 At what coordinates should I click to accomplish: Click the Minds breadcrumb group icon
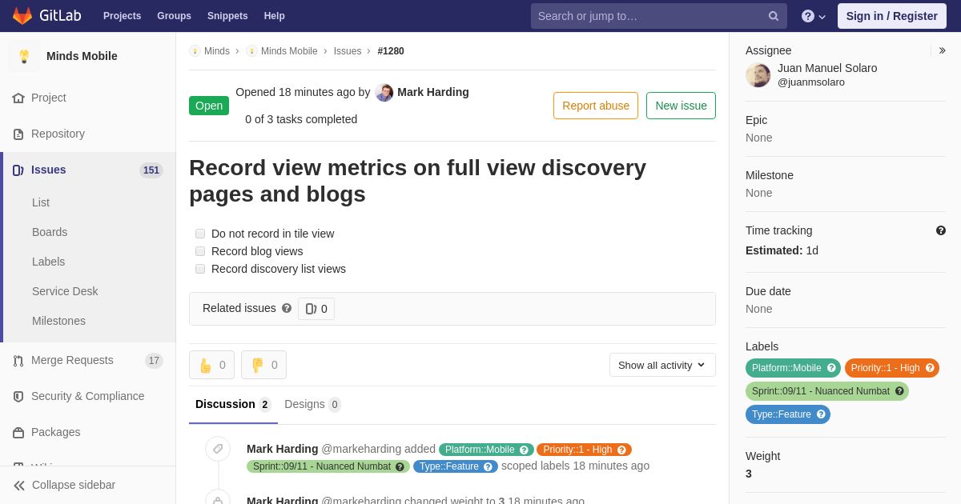tap(195, 51)
